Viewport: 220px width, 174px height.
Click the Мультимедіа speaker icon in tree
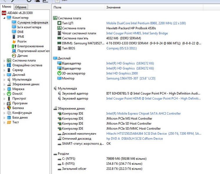(9, 79)
